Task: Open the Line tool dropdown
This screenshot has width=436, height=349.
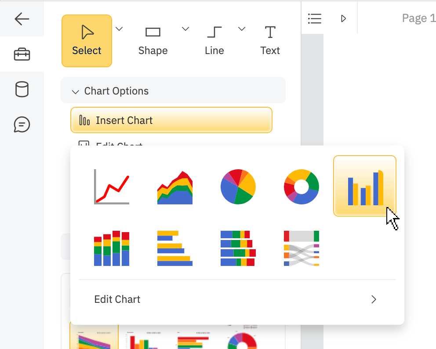Action: point(241,29)
